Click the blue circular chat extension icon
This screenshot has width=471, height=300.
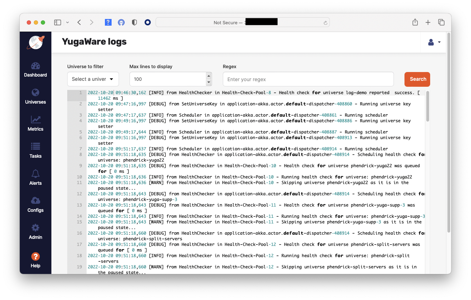121,22
